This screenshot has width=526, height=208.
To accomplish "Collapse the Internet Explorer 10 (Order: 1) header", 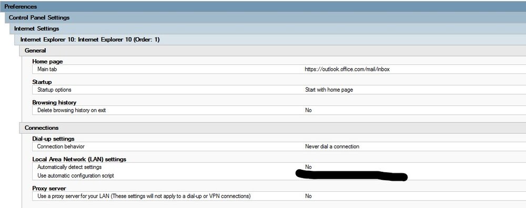I will (x=270, y=39).
